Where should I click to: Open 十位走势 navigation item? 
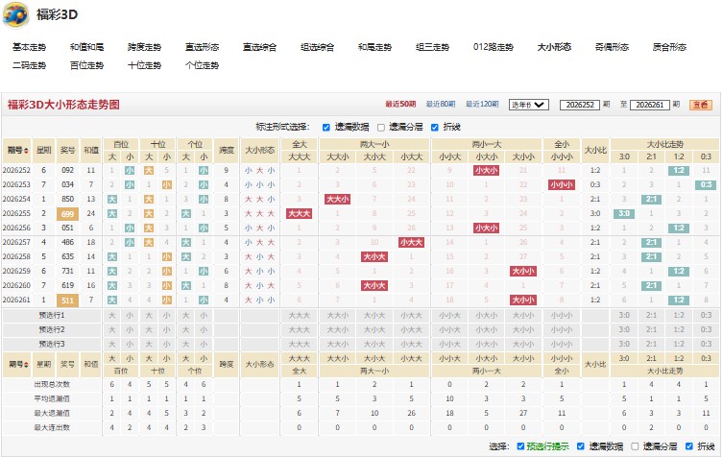(144, 65)
